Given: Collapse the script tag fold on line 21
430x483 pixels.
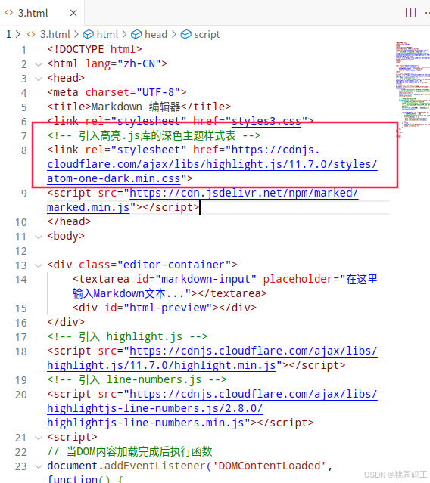Looking at the screenshot, I should (39, 438).
